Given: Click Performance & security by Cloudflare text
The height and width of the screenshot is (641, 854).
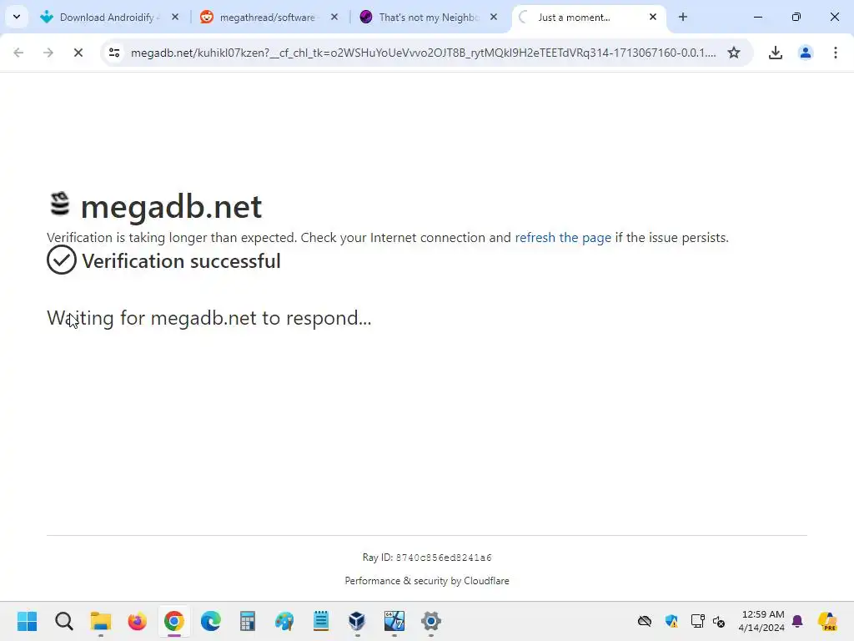Looking at the screenshot, I should 427,581.
